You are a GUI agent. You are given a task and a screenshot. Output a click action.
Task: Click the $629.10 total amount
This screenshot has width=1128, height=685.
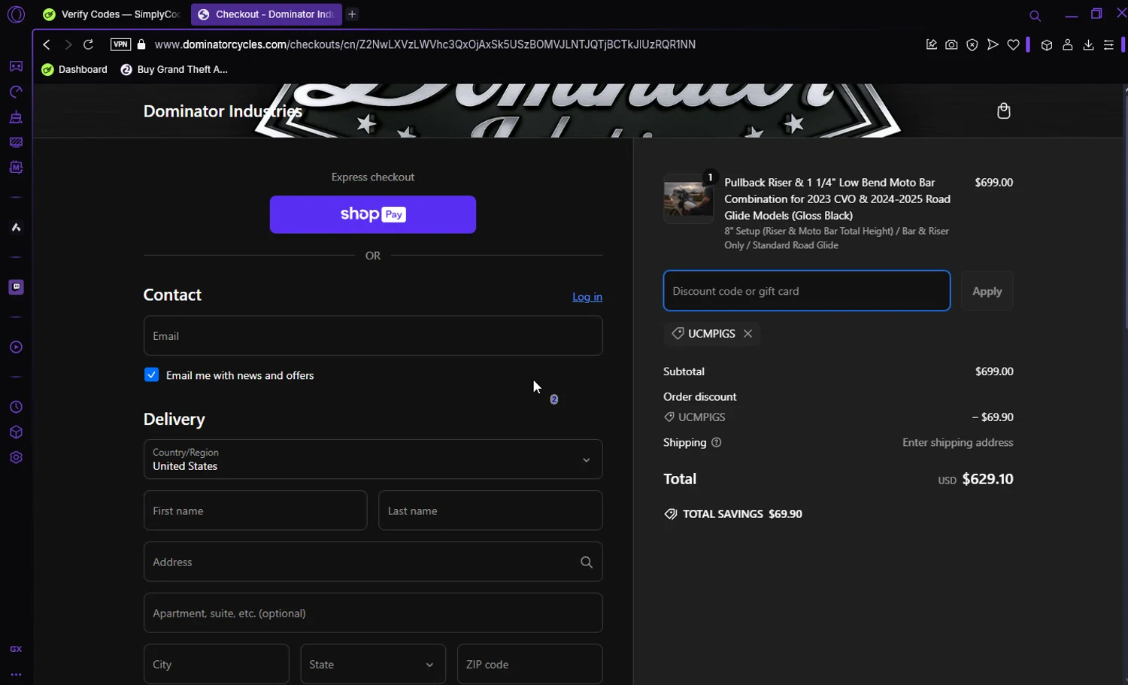coord(987,479)
